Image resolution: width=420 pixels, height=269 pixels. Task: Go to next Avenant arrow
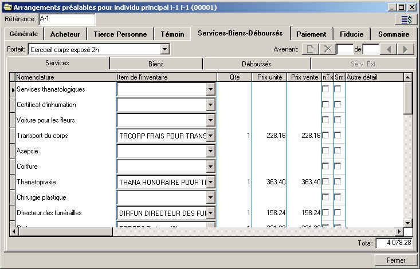[x=406, y=49]
